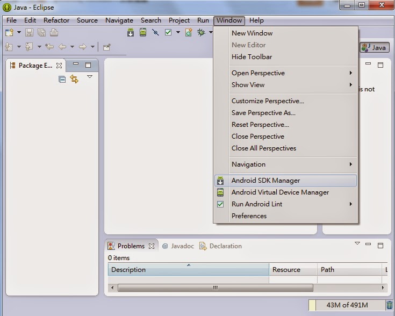Click the Forward navigation arrow icon

[83, 47]
